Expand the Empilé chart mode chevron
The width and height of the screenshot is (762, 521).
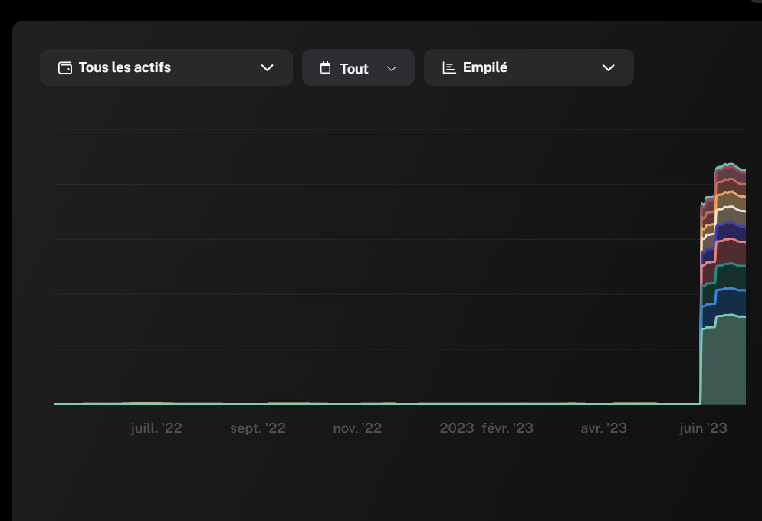click(x=609, y=67)
